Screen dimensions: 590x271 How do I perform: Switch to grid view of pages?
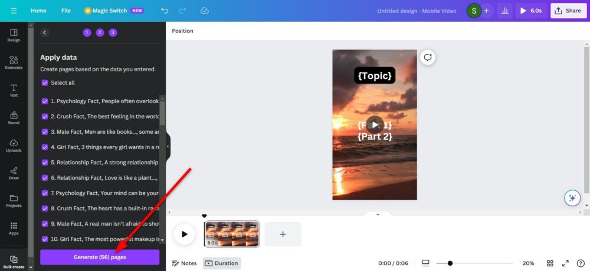point(550,263)
